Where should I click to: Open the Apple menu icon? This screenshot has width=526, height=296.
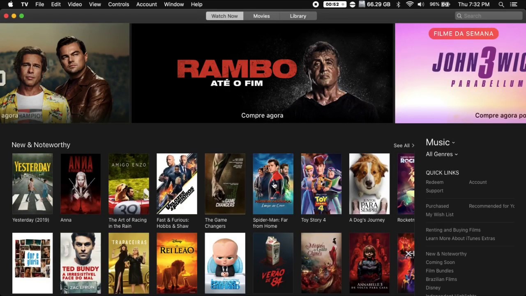click(x=10, y=5)
